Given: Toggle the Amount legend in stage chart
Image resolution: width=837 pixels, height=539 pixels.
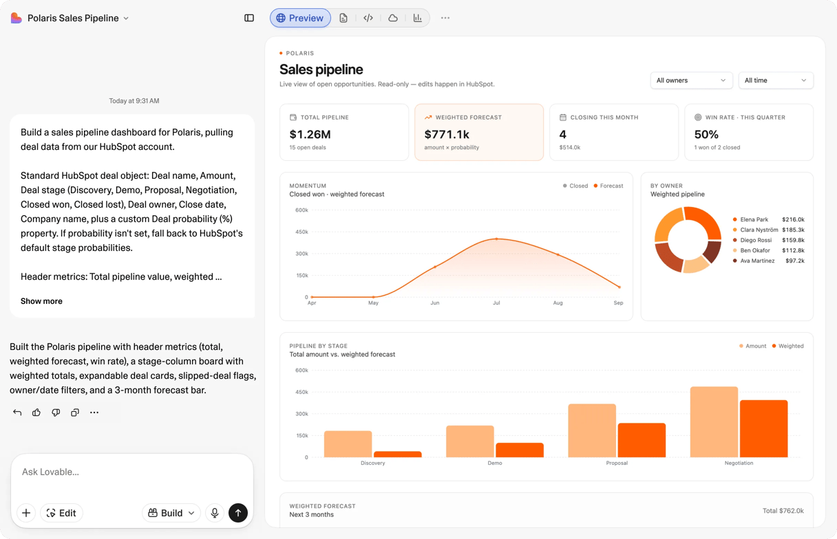Looking at the screenshot, I should click(753, 346).
